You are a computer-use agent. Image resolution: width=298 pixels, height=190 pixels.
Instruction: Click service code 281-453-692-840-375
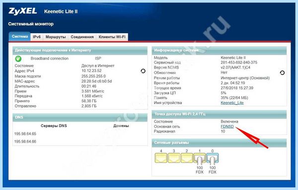pos(239,63)
